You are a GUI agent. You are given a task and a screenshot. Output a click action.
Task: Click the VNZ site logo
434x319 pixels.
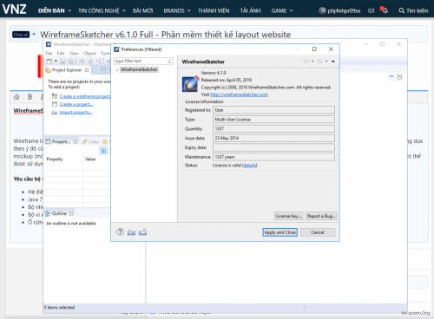(x=15, y=10)
